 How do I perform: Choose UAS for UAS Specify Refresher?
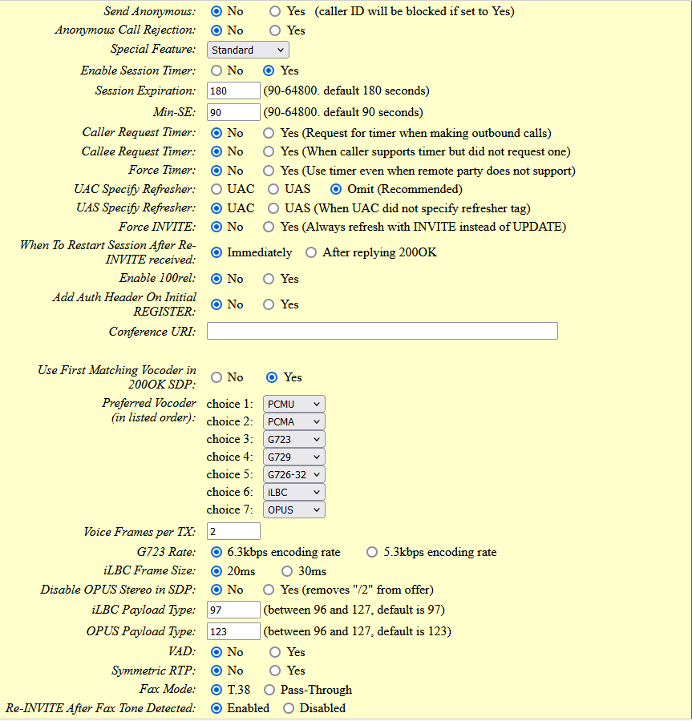click(273, 208)
